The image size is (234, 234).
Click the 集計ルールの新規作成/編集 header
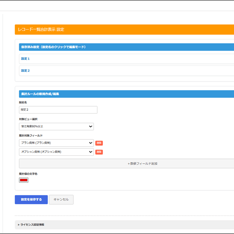click(x=127, y=94)
